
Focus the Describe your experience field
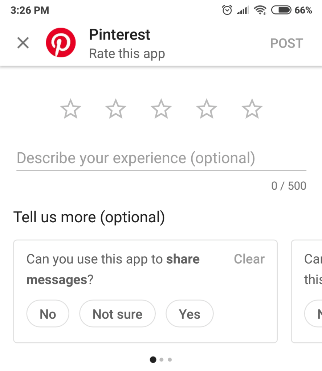tap(161, 158)
